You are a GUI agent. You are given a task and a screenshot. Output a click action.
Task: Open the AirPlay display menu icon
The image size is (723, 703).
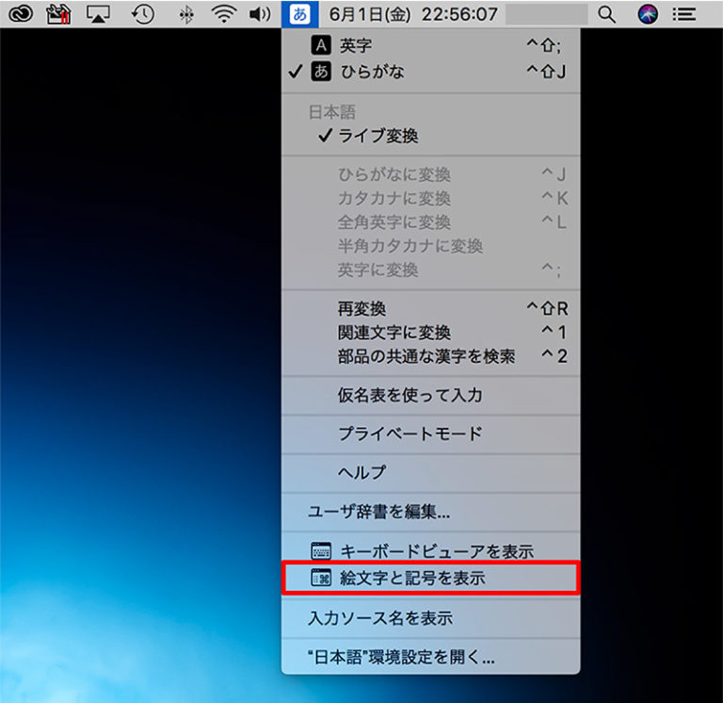coord(98,14)
